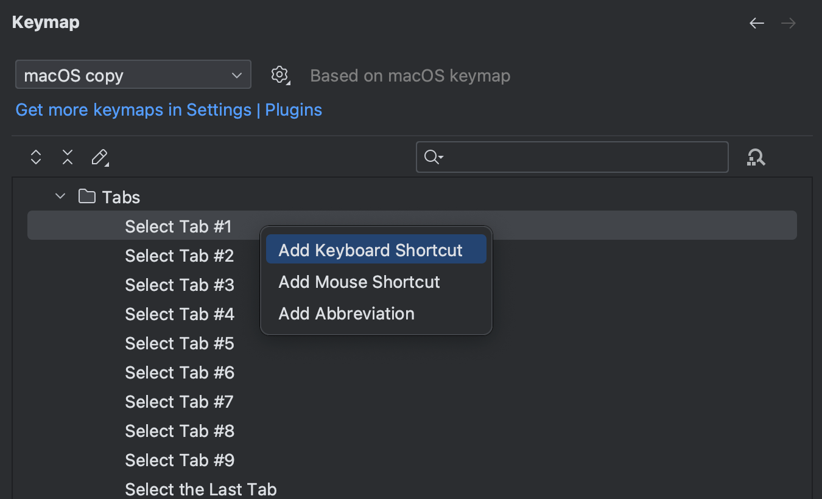
Task: Click the forward navigation arrow
Action: tap(788, 23)
